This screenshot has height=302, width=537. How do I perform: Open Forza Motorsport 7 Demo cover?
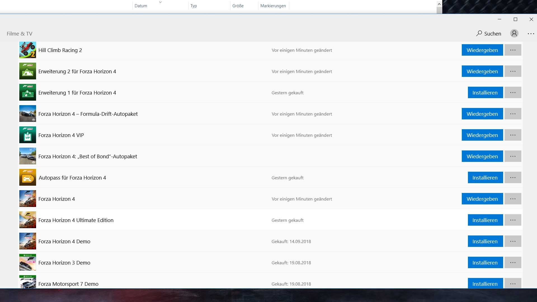coord(28,282)
